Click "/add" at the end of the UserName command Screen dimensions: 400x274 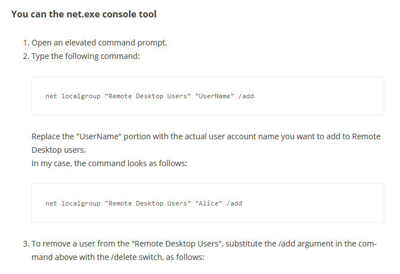tap(247, 97)
